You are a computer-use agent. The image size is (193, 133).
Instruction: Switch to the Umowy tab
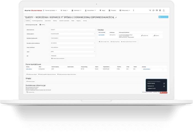pyautogui.click(x=85, y=21)
